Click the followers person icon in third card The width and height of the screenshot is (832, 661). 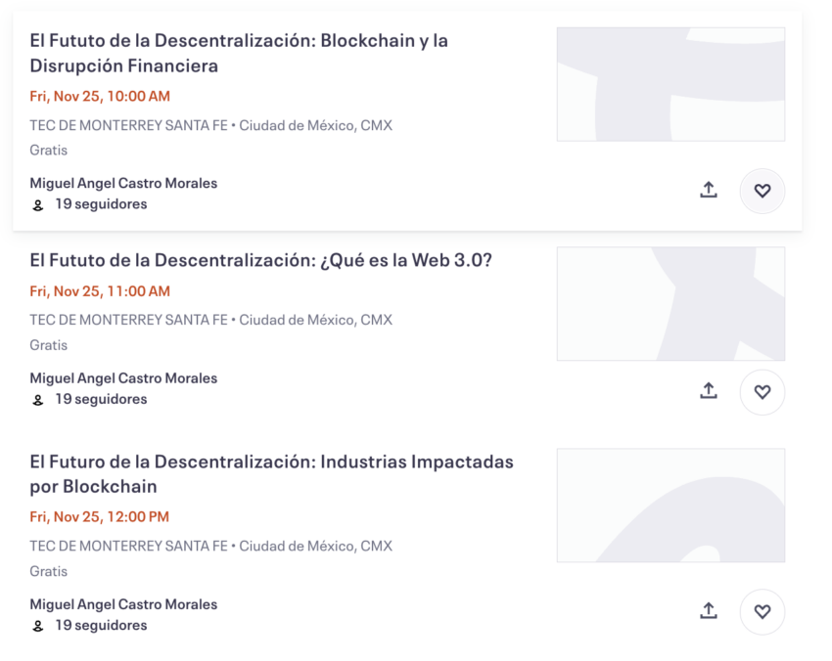coord(37,627)
